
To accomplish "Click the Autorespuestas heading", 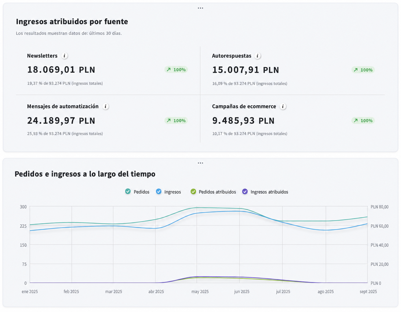I will 232,56.
